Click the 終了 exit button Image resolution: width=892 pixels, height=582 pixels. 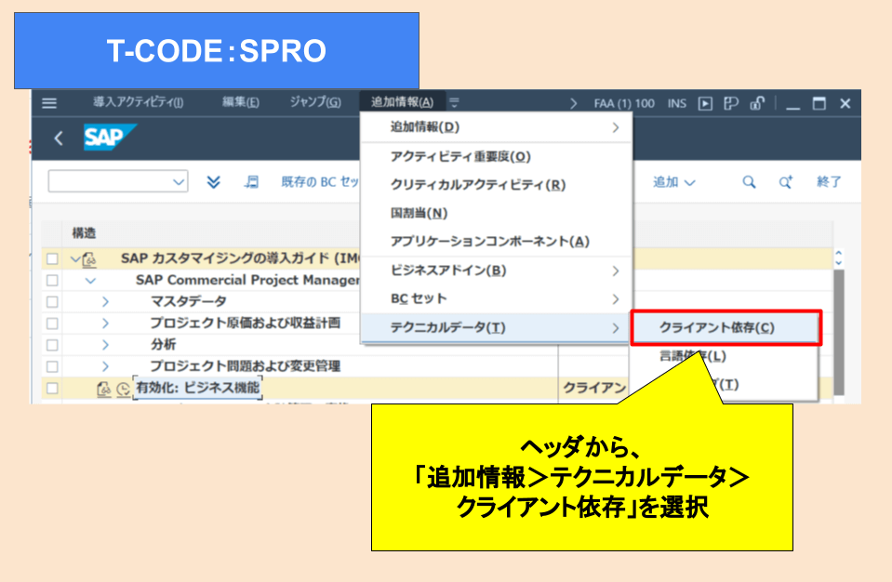829,182
